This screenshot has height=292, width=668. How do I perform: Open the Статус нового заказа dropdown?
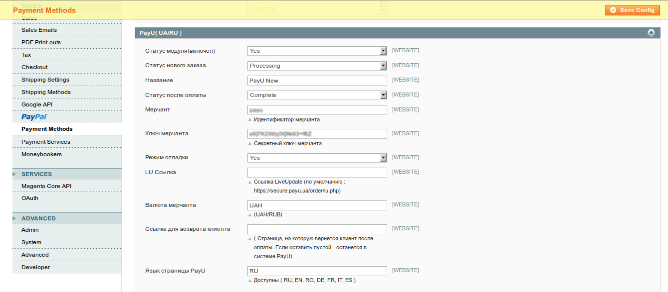point(317,66)
